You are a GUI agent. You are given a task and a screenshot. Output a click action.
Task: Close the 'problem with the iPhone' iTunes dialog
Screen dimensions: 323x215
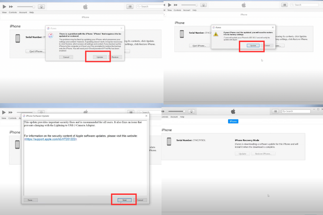point(122,28)
